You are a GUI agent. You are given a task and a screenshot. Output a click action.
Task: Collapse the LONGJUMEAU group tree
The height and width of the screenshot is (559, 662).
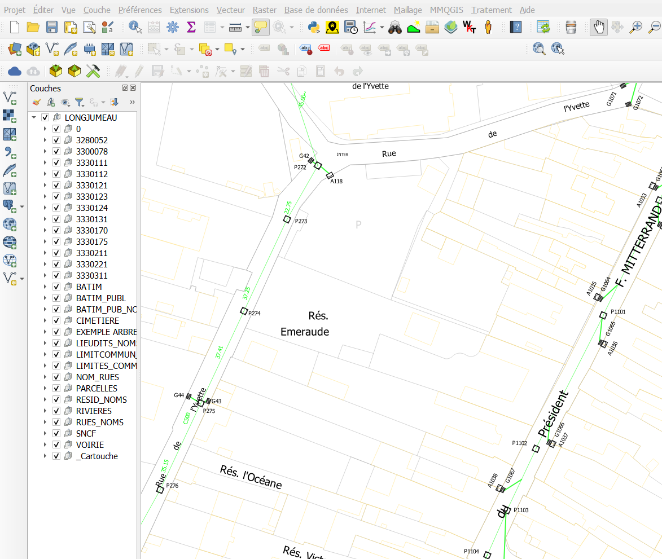point(34,118)
